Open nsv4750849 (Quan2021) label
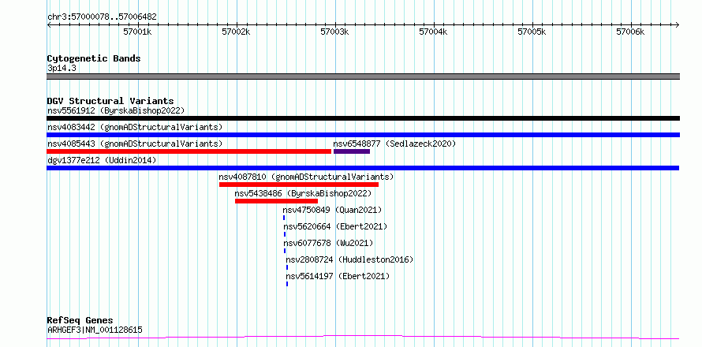702x347 pixels. (332, 210)
